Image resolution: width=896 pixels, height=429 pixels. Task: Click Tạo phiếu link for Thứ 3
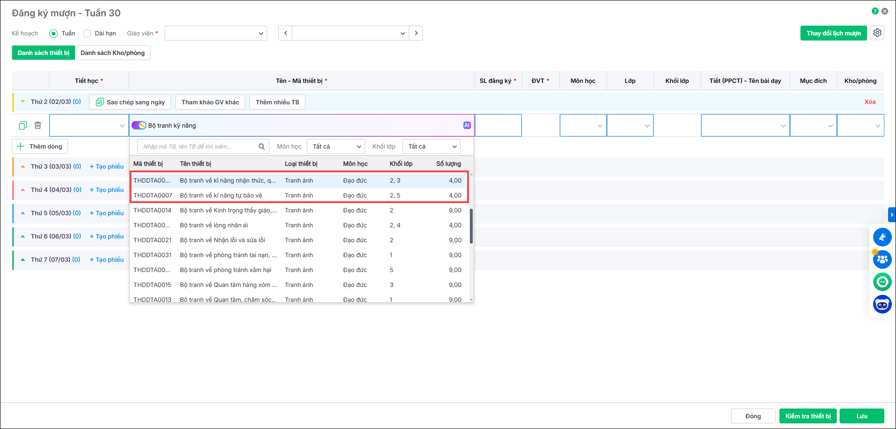coord(107,166)
